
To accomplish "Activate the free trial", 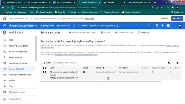I will tap(177, 18).
